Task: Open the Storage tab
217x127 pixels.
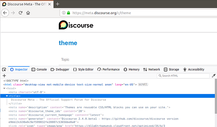Action: coord(171,69)
